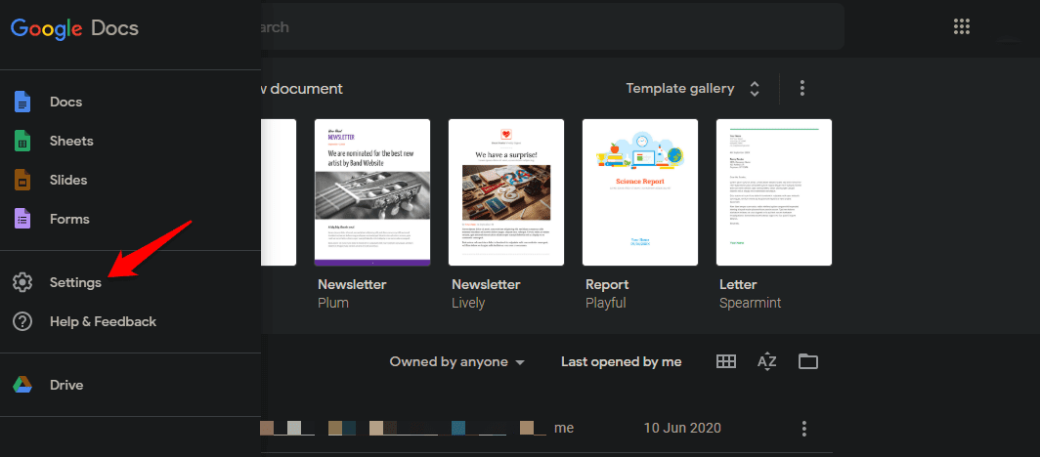Switch to grid view

[x=726, y=361]
